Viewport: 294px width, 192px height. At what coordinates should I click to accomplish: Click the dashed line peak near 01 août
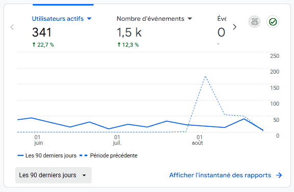(x=205, y=77)
